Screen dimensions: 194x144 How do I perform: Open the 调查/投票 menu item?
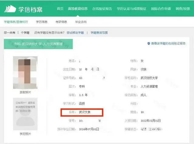(183, 9)
